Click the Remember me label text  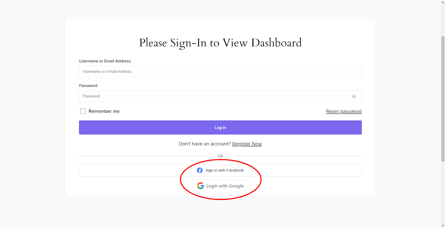pyautogui.click(x=104, y=111)
